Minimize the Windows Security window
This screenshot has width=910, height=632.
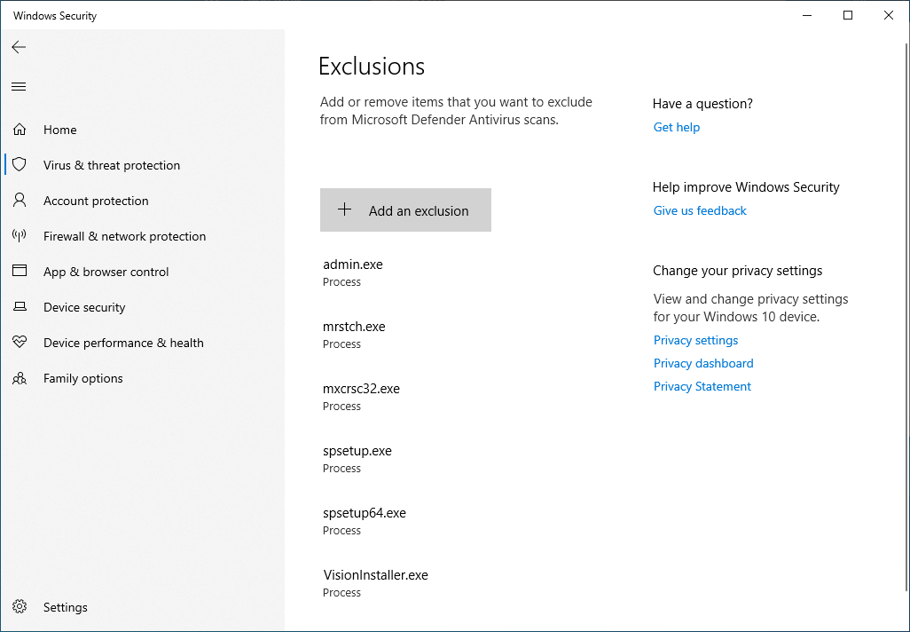(807, 15)
